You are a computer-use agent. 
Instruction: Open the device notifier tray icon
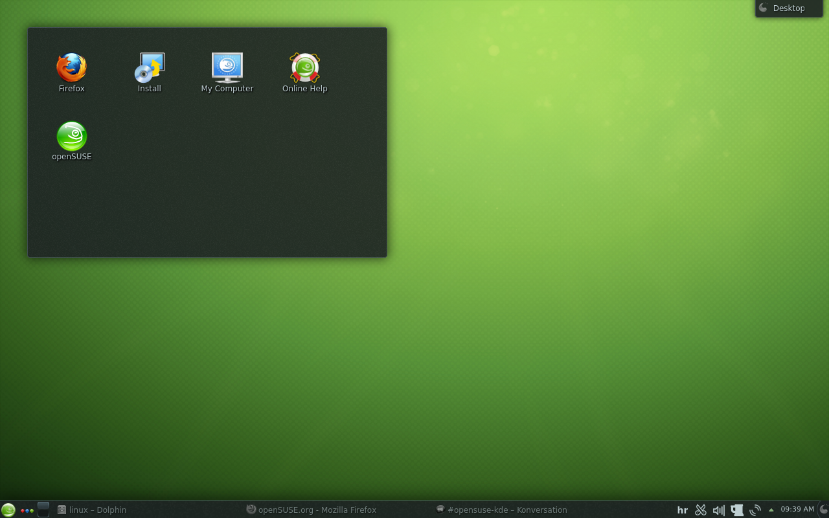[x=736, y=510]
